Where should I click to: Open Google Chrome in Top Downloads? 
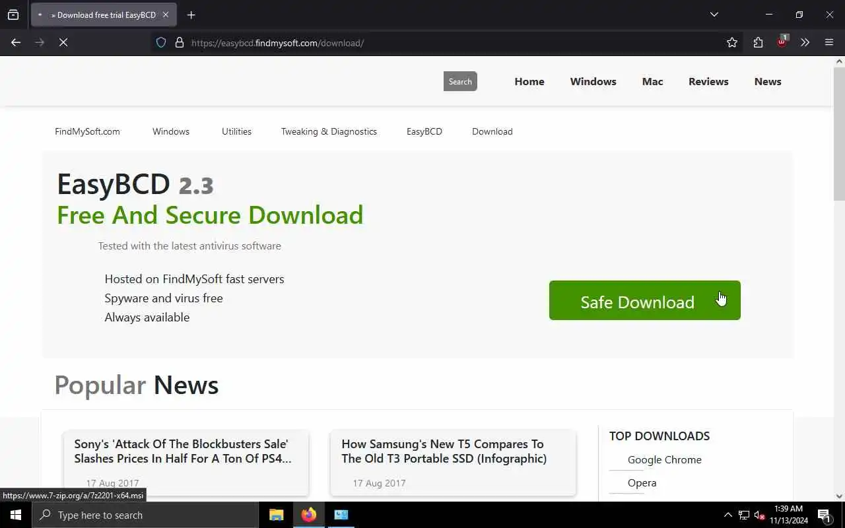coord(665,459)
